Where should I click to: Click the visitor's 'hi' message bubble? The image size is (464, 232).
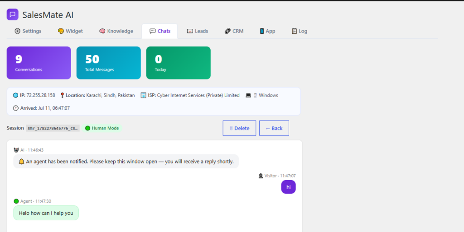[x=288, y=187]
